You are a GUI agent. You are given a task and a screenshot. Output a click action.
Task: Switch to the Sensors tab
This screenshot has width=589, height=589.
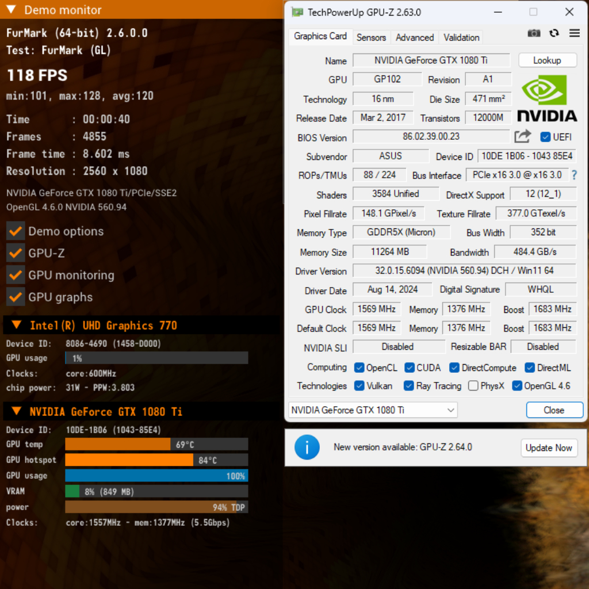click(371, 37)
